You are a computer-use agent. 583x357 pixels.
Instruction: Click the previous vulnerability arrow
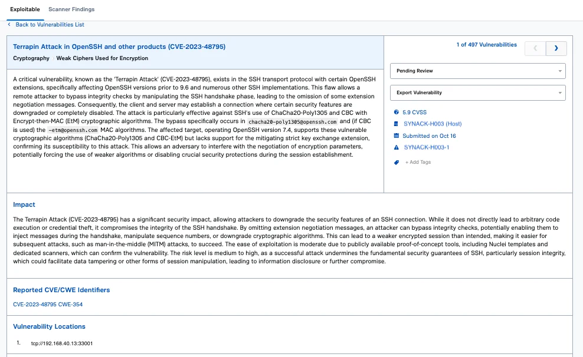click(535, 48)
